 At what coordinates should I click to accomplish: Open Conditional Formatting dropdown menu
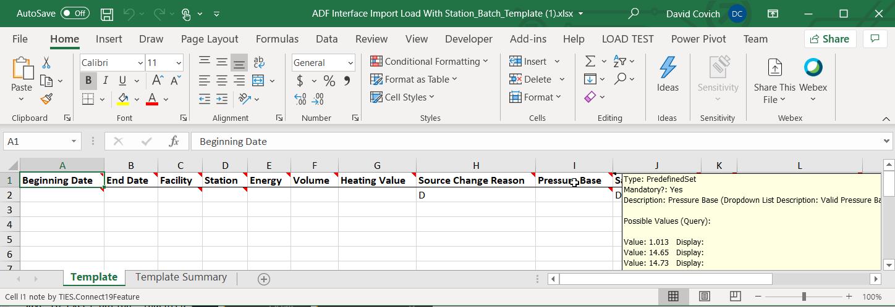coord(429,62)
